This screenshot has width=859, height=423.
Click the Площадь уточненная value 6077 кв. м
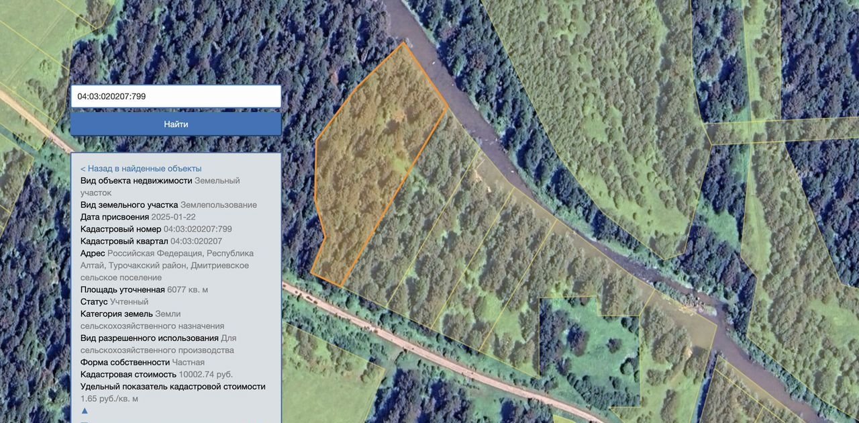click(188, 289)
